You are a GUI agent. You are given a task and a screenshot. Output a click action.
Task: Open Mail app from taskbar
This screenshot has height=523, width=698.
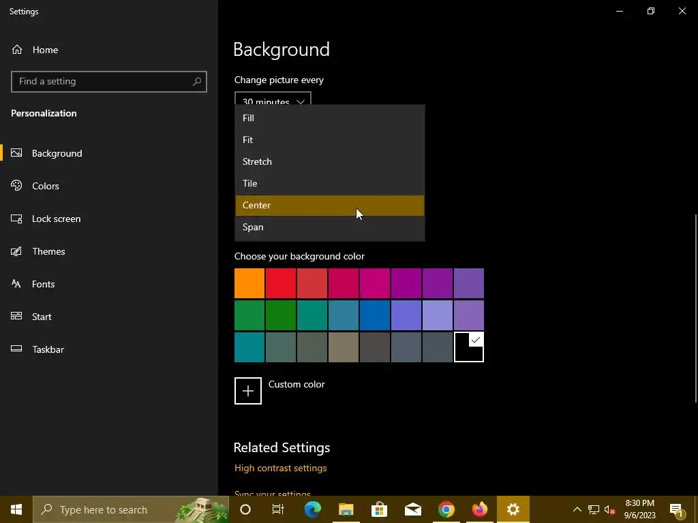(412, 509)
